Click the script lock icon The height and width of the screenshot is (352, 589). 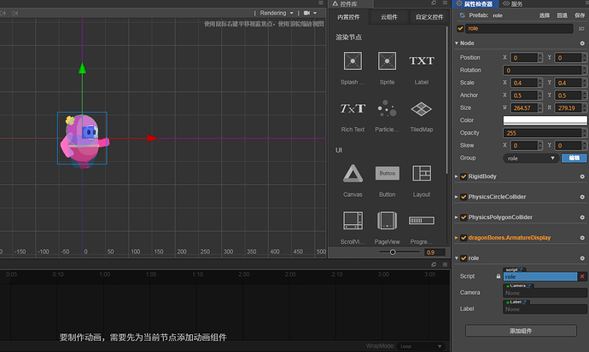499,276
